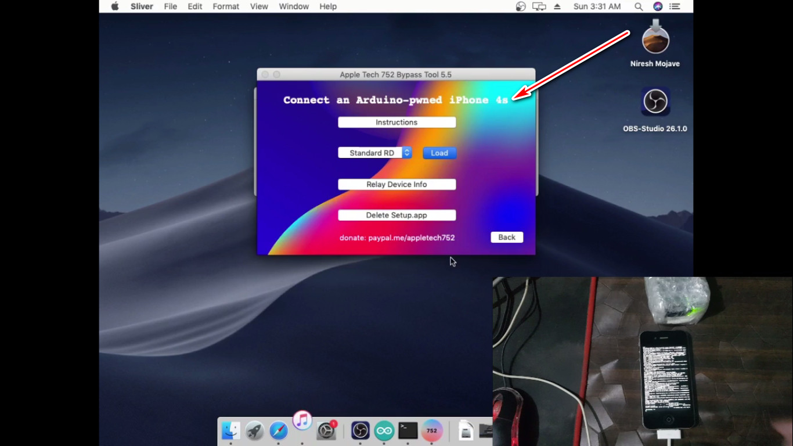Viewport: 793px width, 446px height.
Task: Click the Launchpad rocket icon
Action: tap(254, 431)
